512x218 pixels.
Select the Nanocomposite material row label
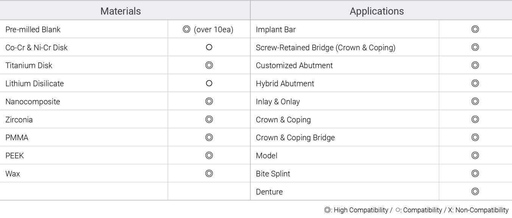tap(33, 101)
